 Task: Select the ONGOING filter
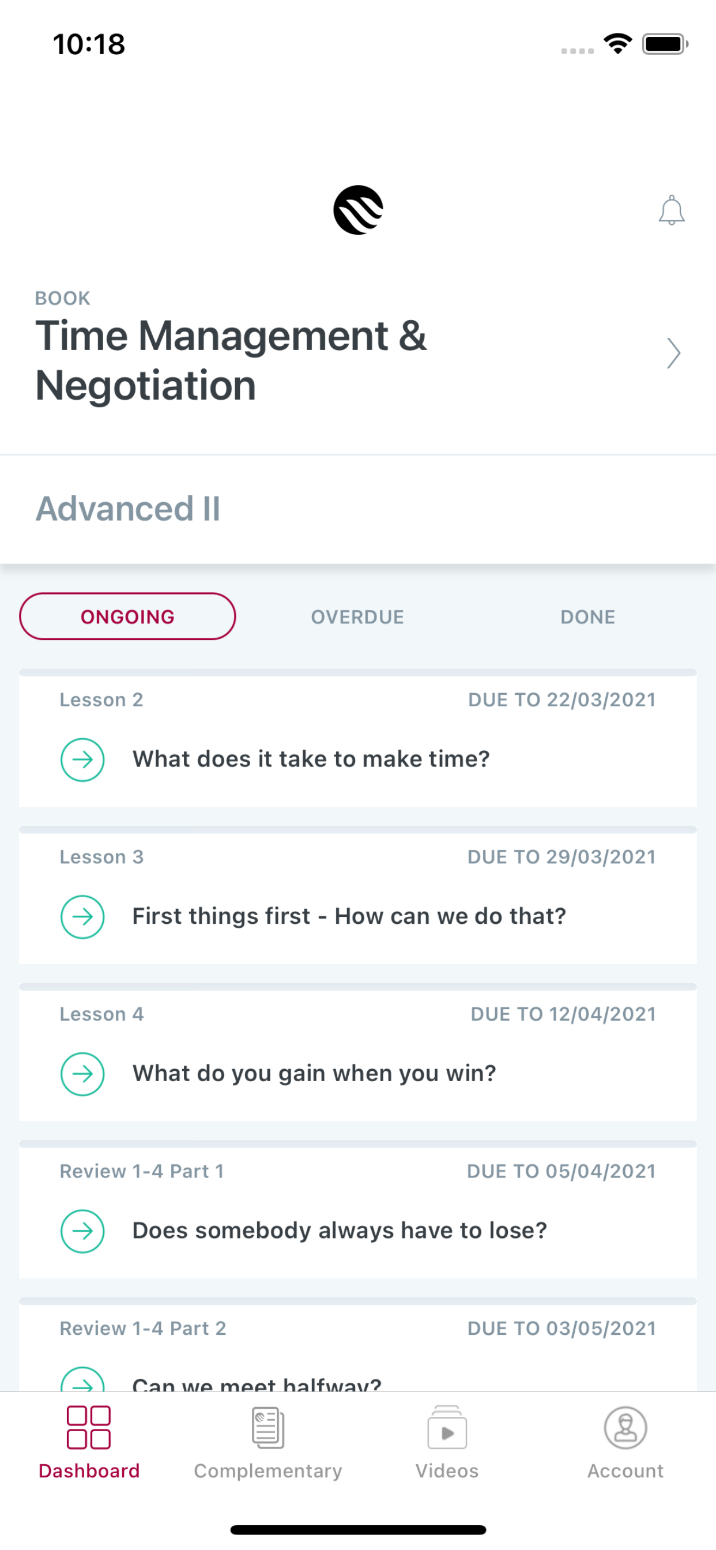(127, 616)
